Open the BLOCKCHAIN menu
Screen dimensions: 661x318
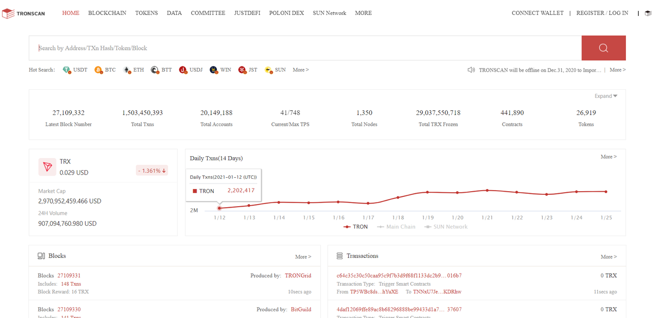click(107, 13)
